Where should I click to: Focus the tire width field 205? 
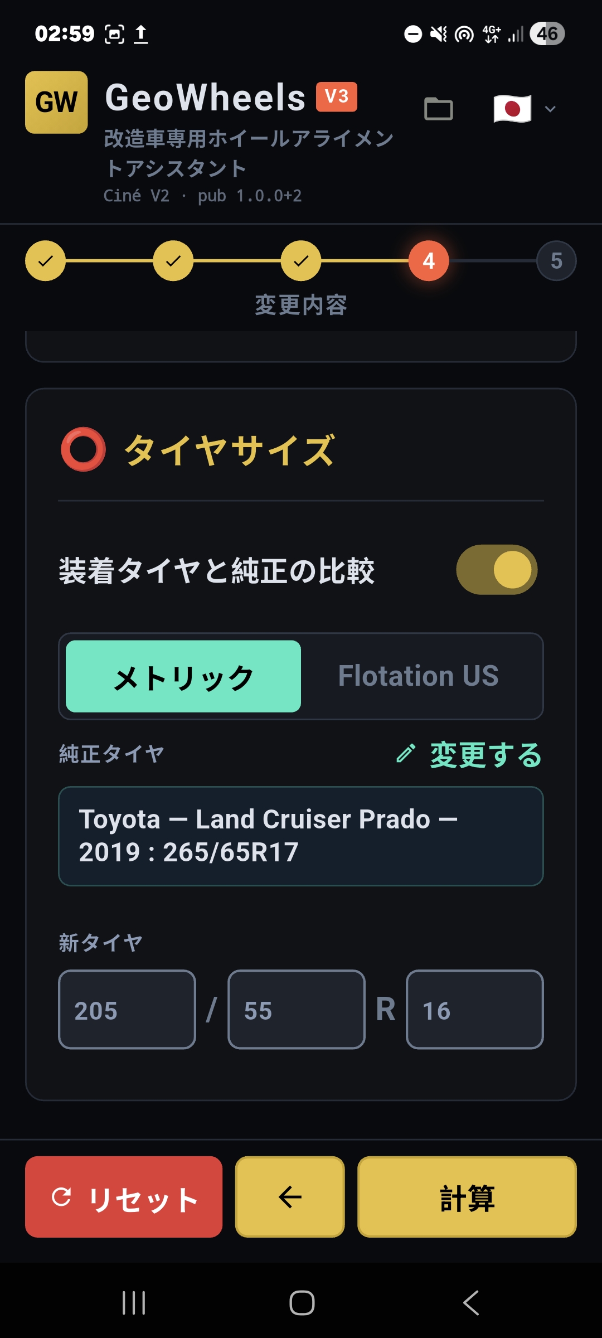tap(127, 1010)
